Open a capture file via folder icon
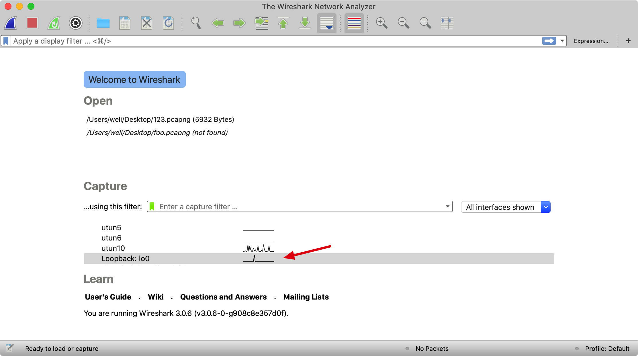This screenshot has height=356, width=638. (x=103, y=23)
